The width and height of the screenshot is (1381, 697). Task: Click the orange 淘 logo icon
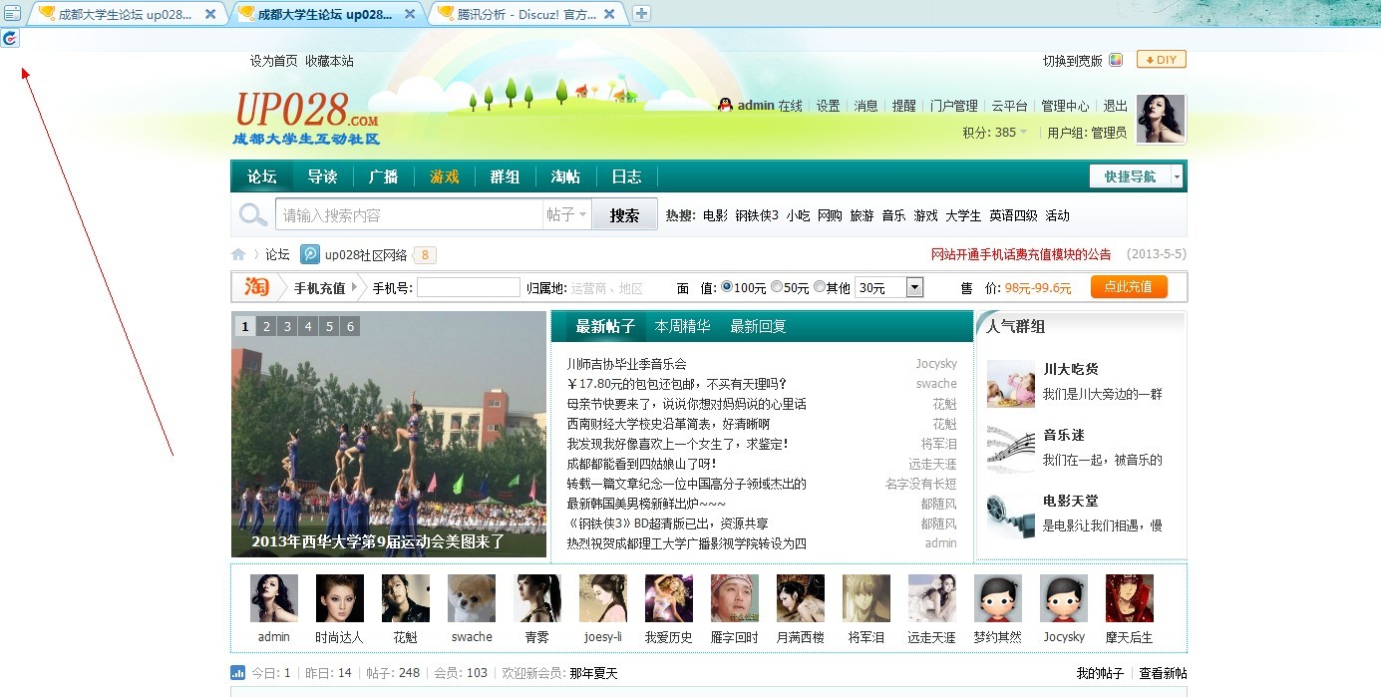pyautogui.click(x=257, y=287)
